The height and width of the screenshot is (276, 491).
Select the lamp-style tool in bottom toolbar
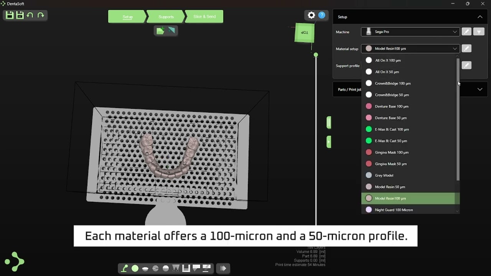[x=124, y=268]
